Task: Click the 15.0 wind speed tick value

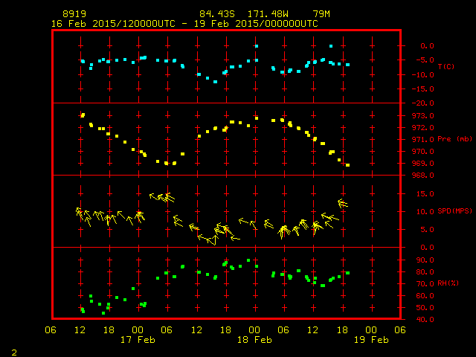Action: [x=425, y=193]
